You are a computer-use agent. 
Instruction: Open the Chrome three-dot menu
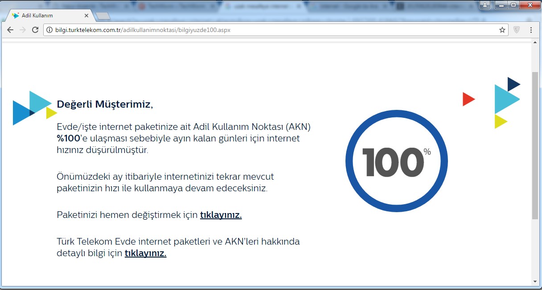531,30
